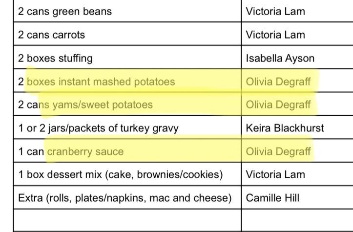Select Olivia Degraff beside mashed potatoes

pyautogui.click(x=278, y=82)
